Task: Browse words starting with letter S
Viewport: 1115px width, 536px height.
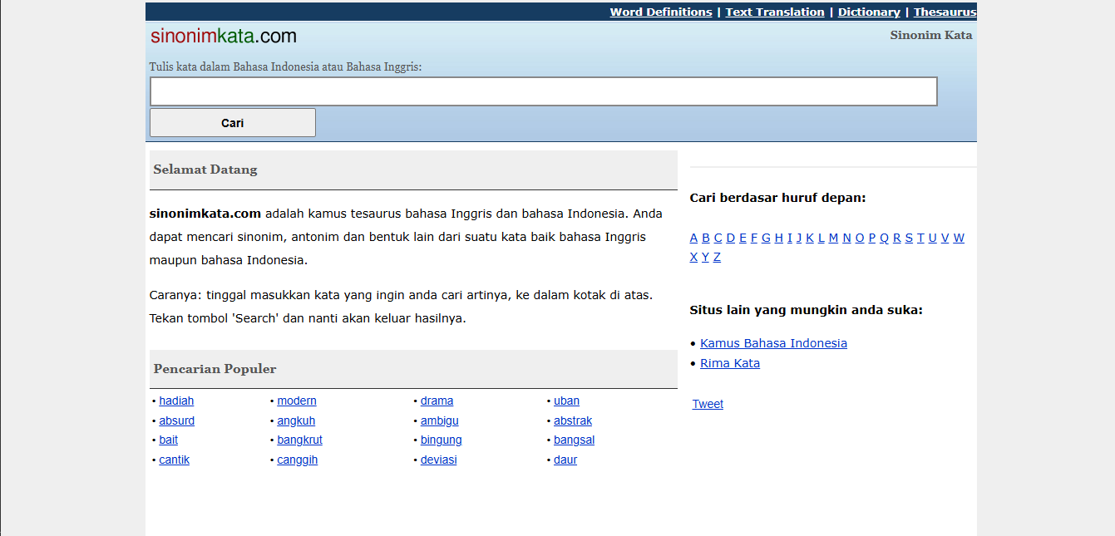Action: pyautogui.click(x=909, y=238)
